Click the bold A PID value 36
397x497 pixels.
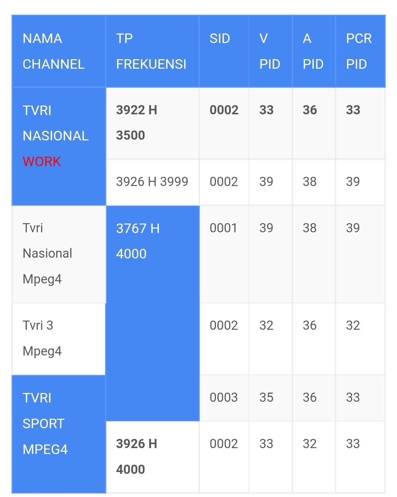[310, 110]
